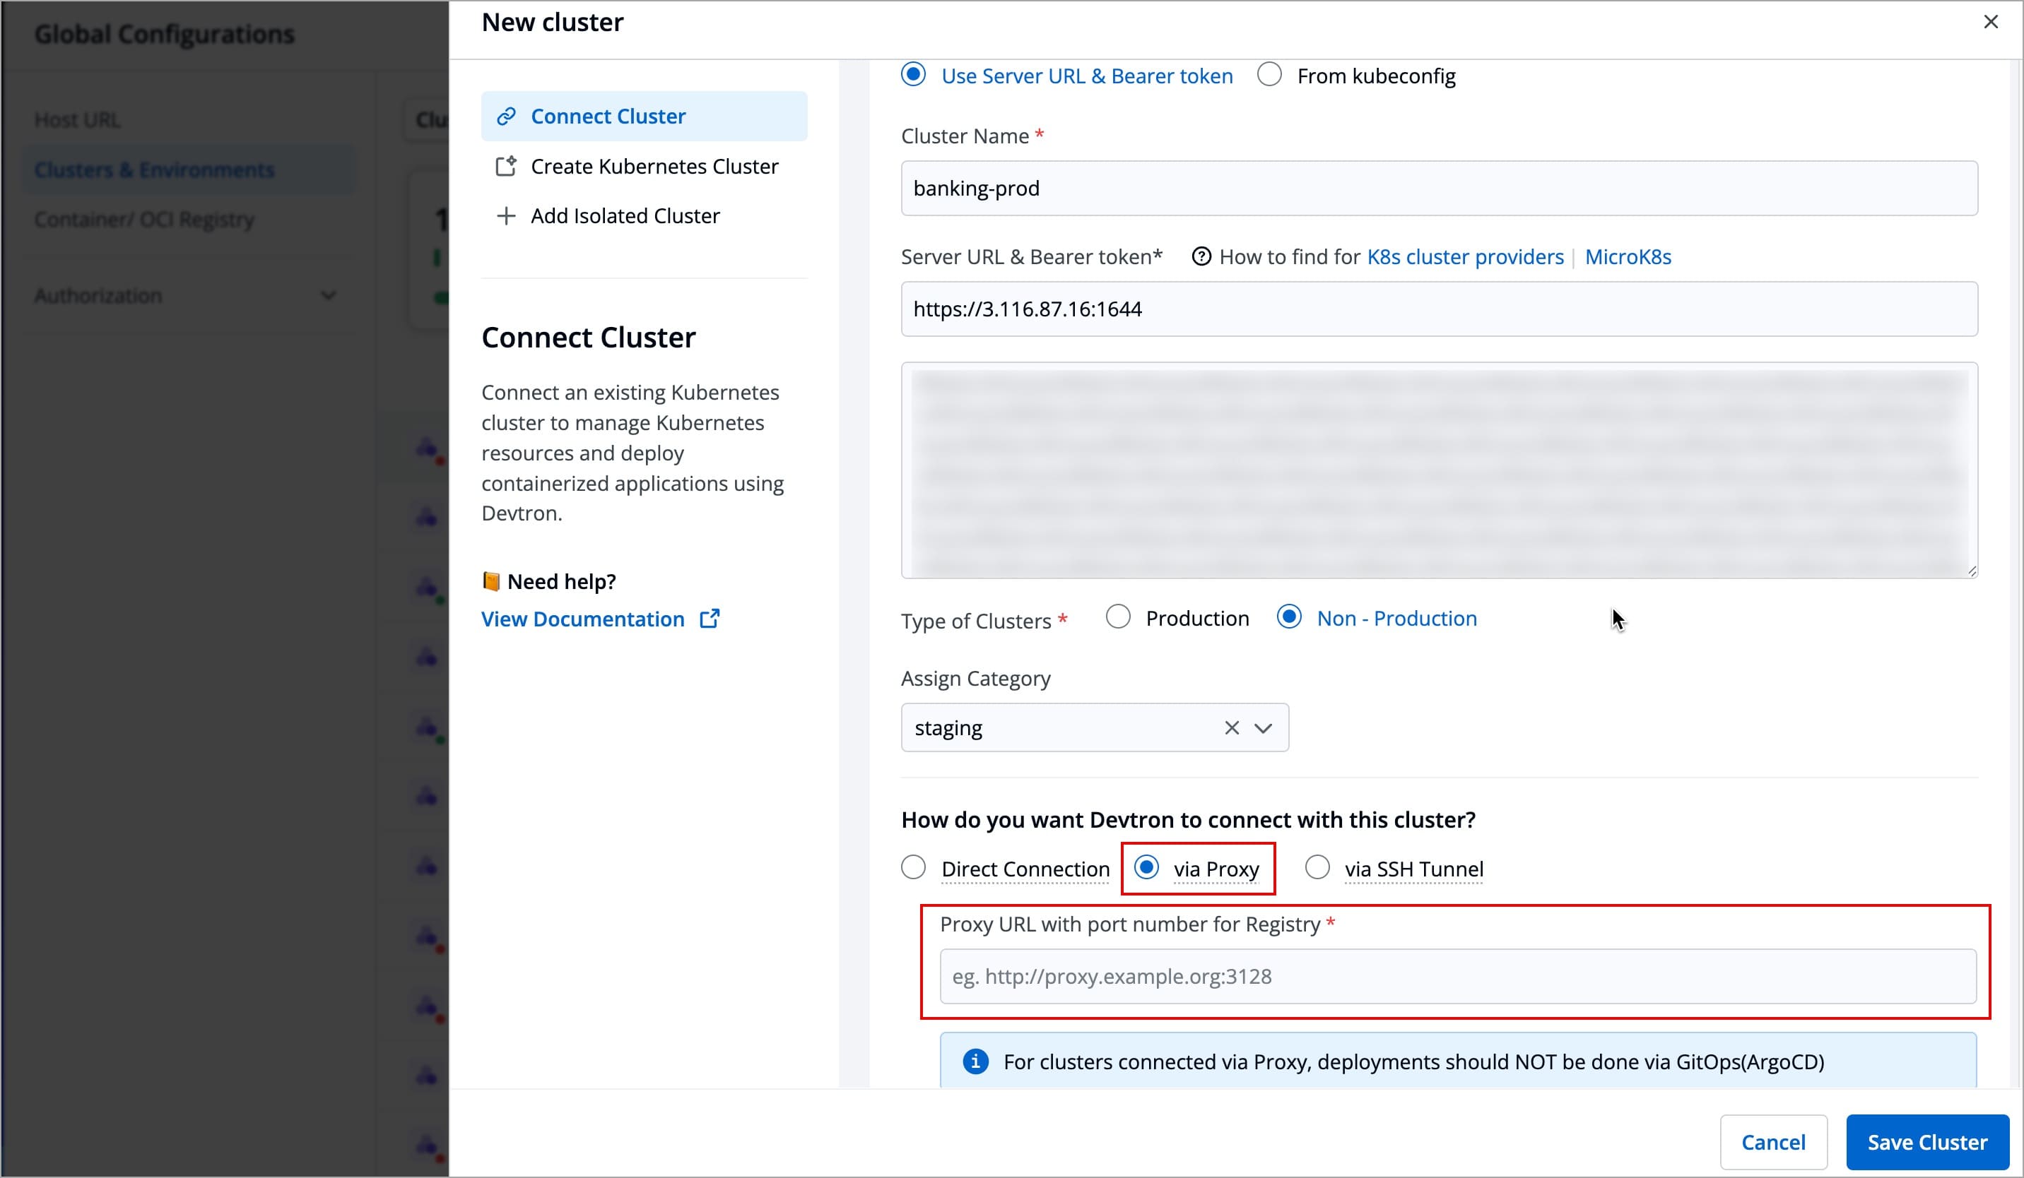Click the Cluster Name text field
This screenshot has height=1178, width=2024.
click(x=1438, y=188)
